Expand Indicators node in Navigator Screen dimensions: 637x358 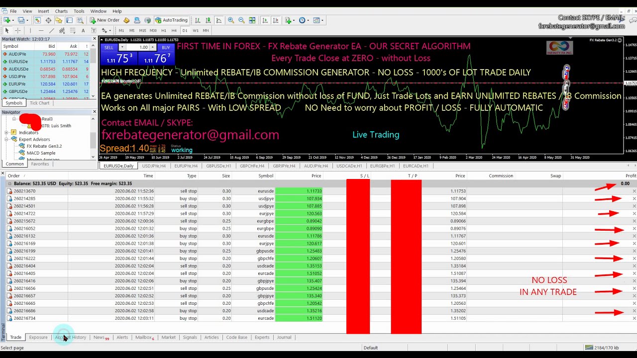[6, 133]
